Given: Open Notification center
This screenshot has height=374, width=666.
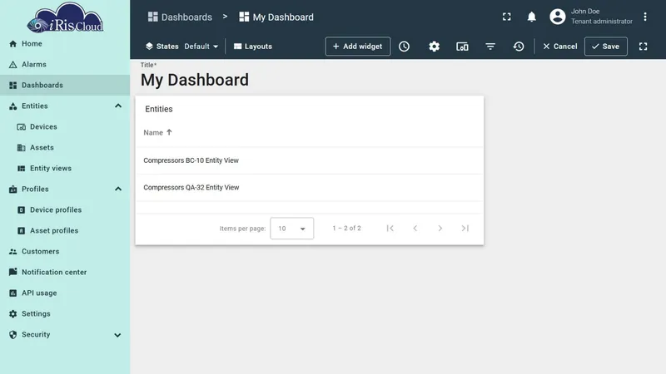Looking at the screenshot, I should (x=65, y=273).
